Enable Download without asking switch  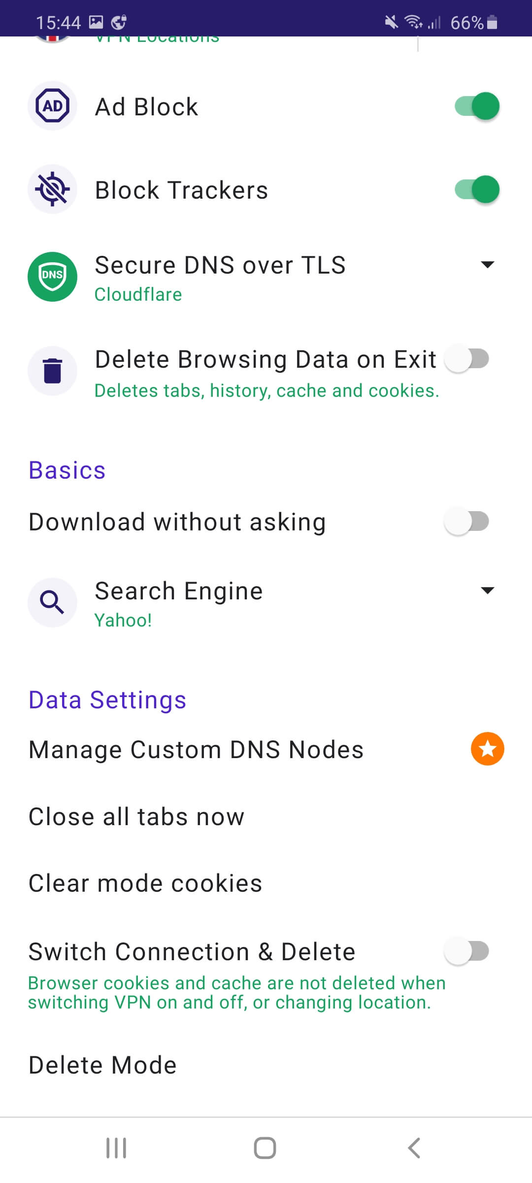466,522
